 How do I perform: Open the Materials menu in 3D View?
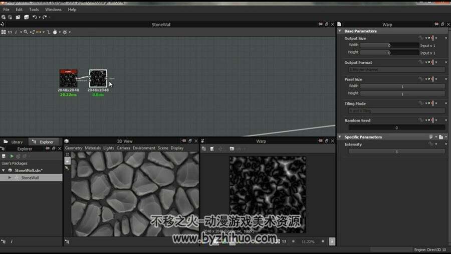point(93,148)
